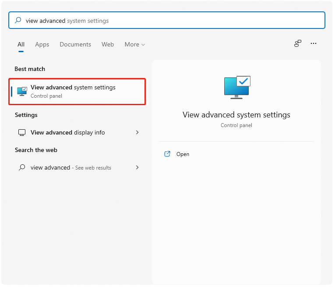Click View advanced system settings title in preview pane

[236, 115]
